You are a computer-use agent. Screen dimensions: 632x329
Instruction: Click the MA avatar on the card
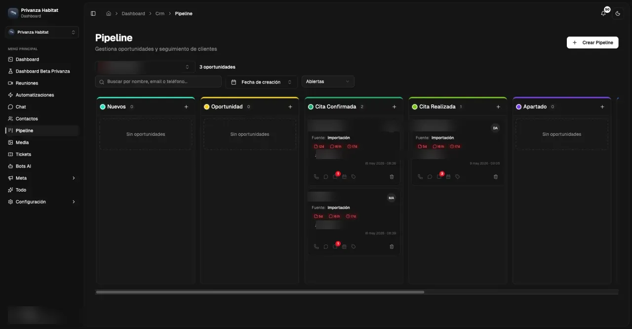[392, 198]
